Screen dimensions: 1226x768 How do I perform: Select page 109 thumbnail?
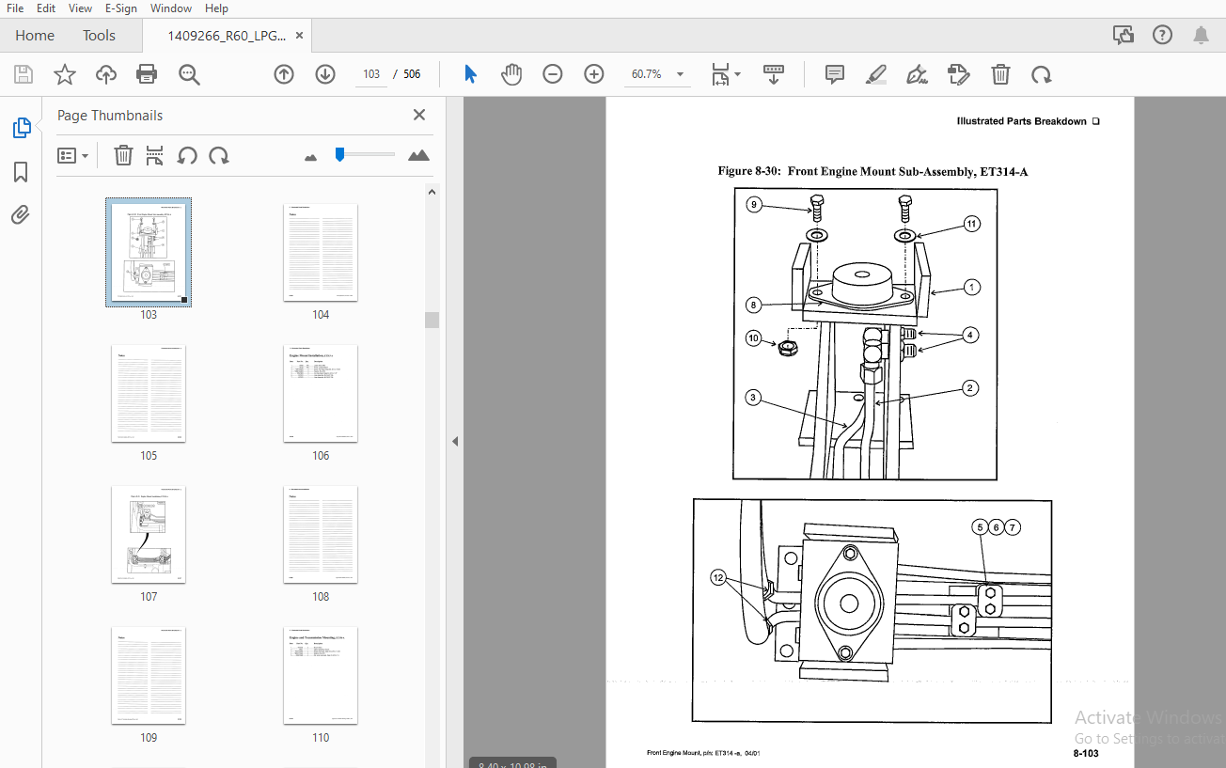(x=149, y=675)
